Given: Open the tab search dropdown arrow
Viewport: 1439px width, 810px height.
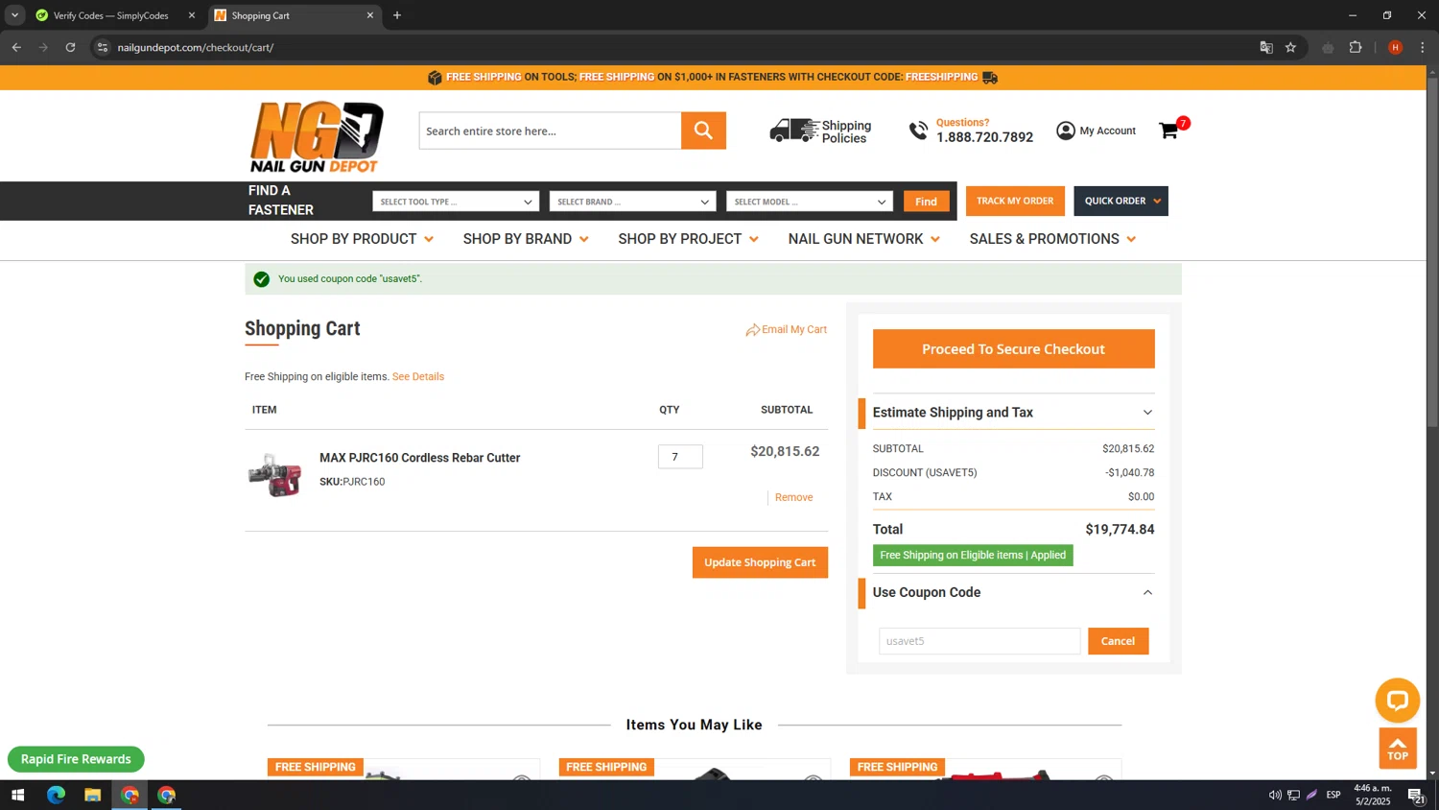Looking at the screenshot, I should (14, 15).
